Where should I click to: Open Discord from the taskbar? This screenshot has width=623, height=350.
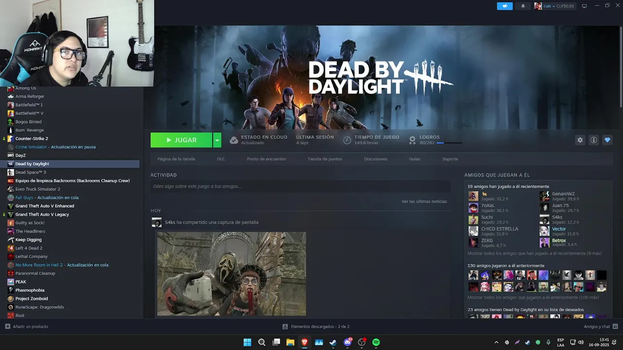[348, 342]
